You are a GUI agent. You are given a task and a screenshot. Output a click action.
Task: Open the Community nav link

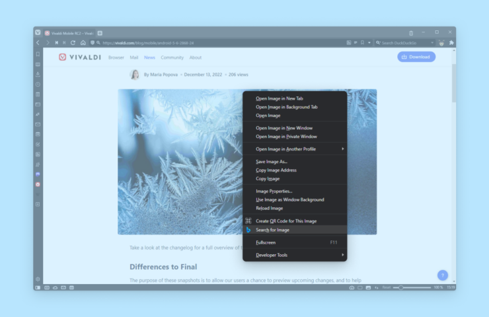tap(172, 57)
